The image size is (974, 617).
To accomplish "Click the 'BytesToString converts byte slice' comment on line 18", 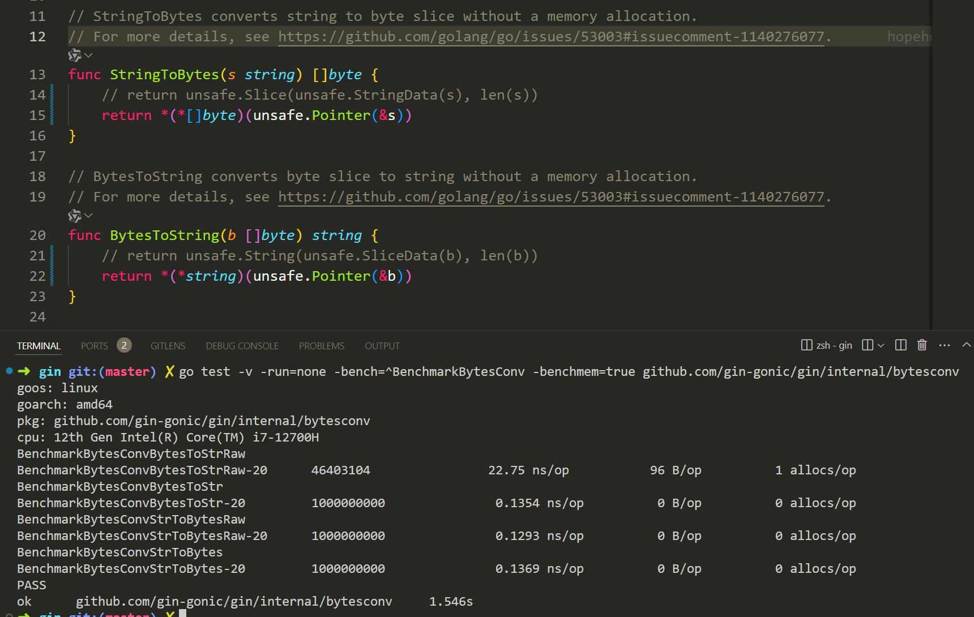I will (x=383, y=177).
